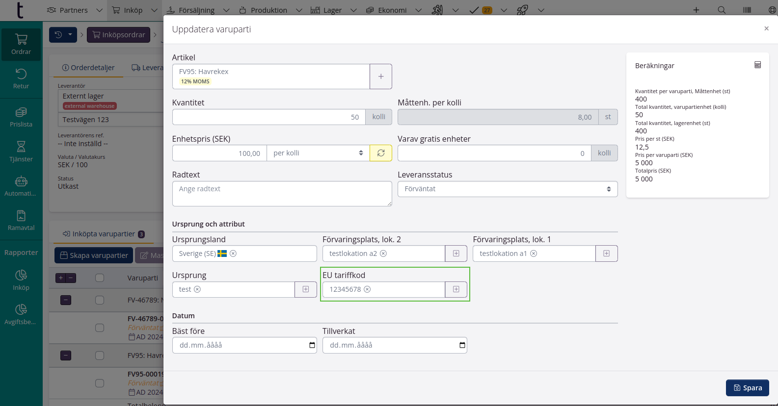The height and width of the screenshot is (406, 778).
Task: Click the Skapa varupartier button
Action: (x=94, y=255)
